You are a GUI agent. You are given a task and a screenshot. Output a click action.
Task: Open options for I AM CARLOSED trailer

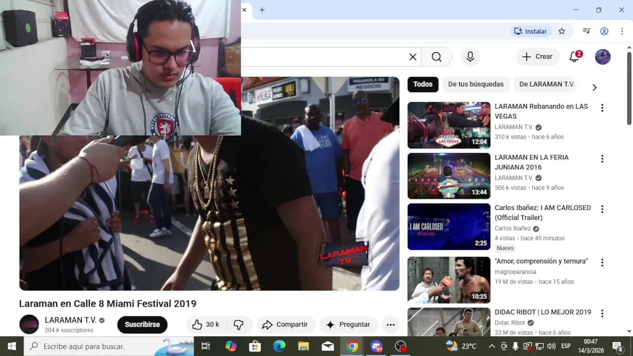[602, 209]
